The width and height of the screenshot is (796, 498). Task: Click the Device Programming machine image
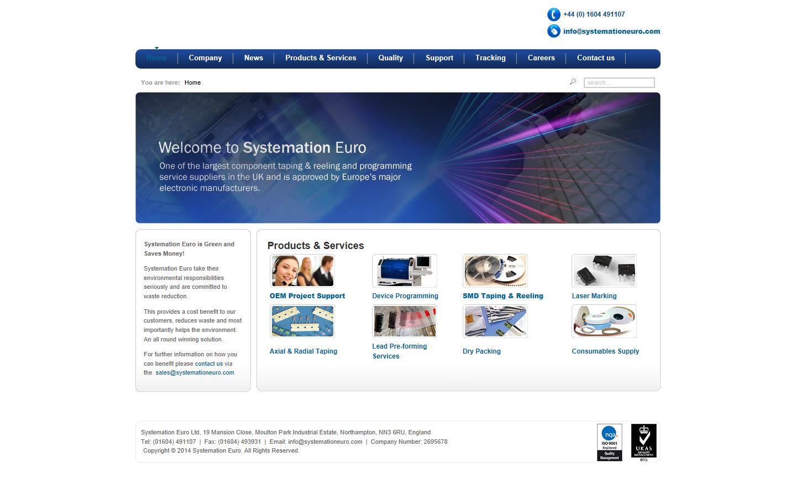click(x=404, y=271)
